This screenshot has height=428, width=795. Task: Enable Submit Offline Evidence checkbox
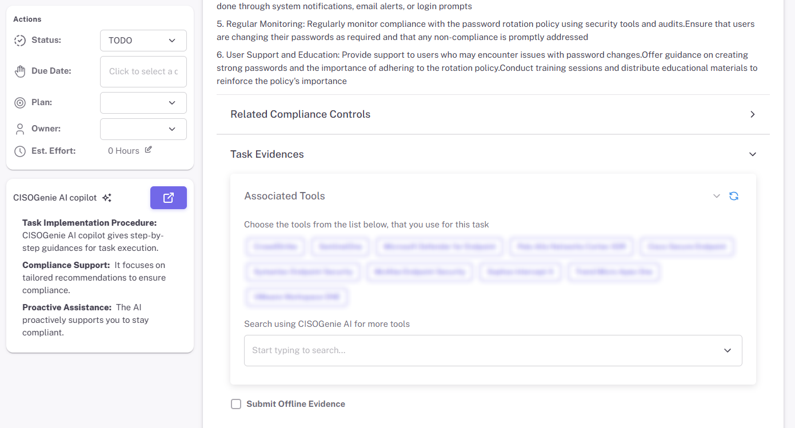tap(236, 404)
